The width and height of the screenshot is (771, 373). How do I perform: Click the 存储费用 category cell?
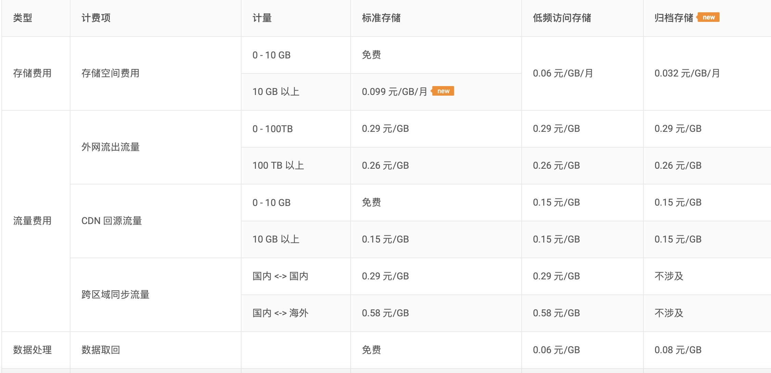[32, 73]
